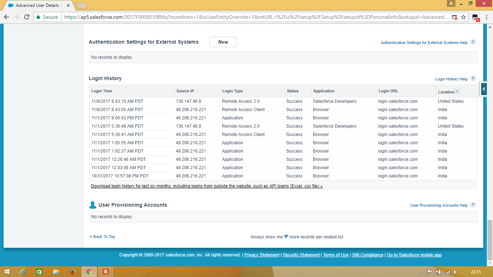The height and width of the screenshot is (277, 493).
Task: Open the browser extension with red badge
Action: (475, 17)
